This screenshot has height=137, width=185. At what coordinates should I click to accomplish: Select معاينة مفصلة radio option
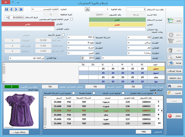94,93
